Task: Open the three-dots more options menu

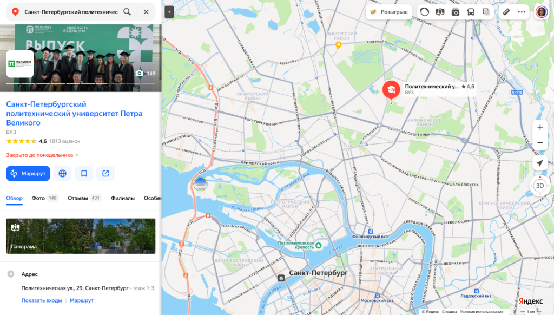Action: click(x=522, y=12)
